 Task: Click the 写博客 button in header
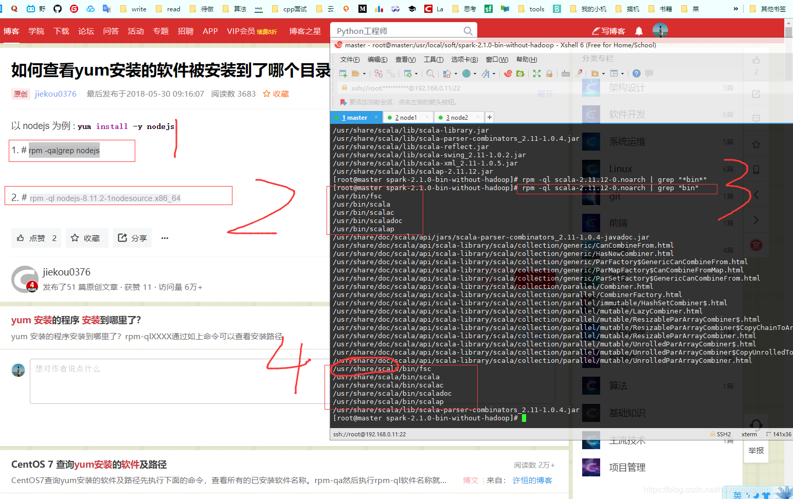tap(609, 31)
